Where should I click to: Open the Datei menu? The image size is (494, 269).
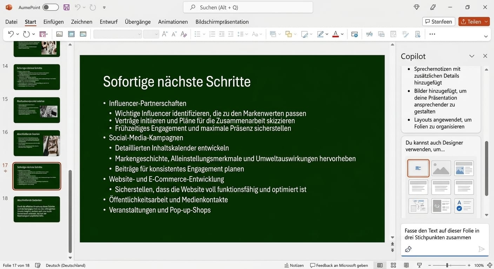click(x=11, y=22)
